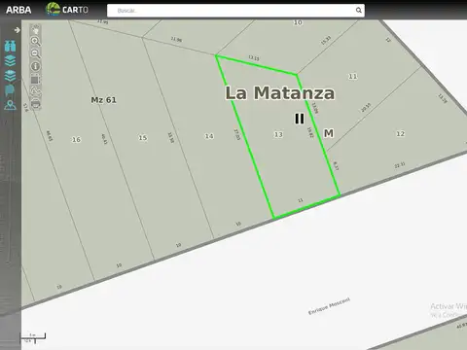
Task: Select the zoom out magnifier tool
Action: [x=35, y=53]
